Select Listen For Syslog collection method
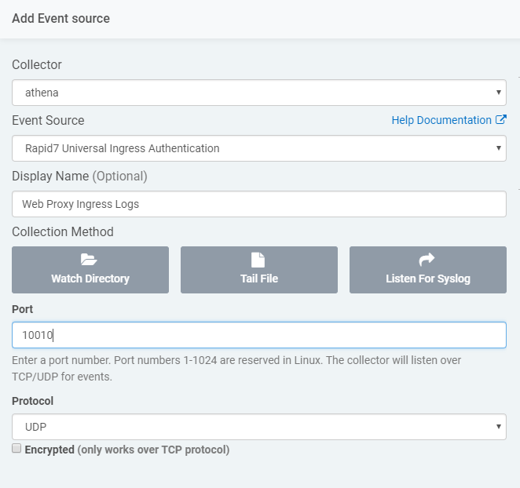Screen dimensions: 520x488 (427, 270)
